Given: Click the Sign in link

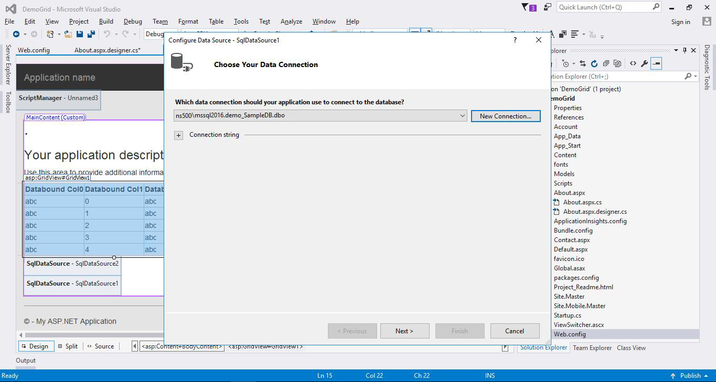Looking at the screenshot, I should [680, 22].
